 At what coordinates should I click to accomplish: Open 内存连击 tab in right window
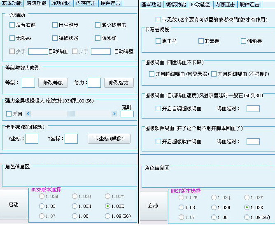point(225,5)
